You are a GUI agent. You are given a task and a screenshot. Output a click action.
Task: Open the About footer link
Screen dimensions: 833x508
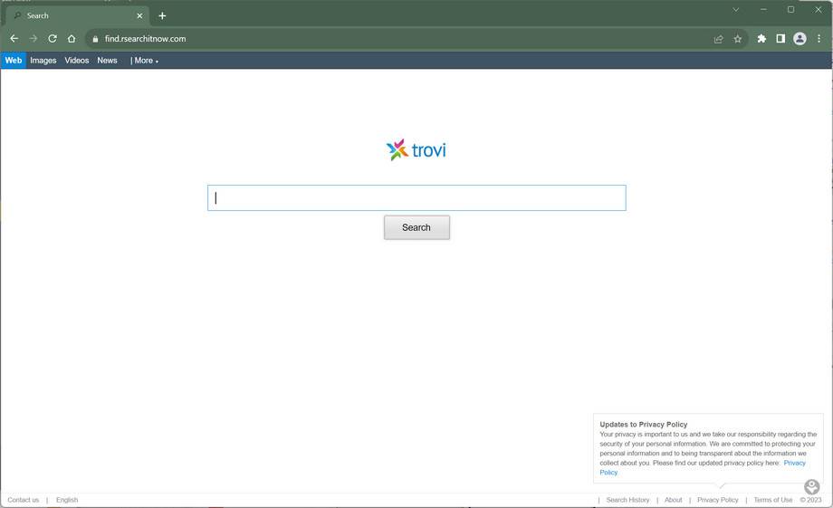tap(673, 500)
